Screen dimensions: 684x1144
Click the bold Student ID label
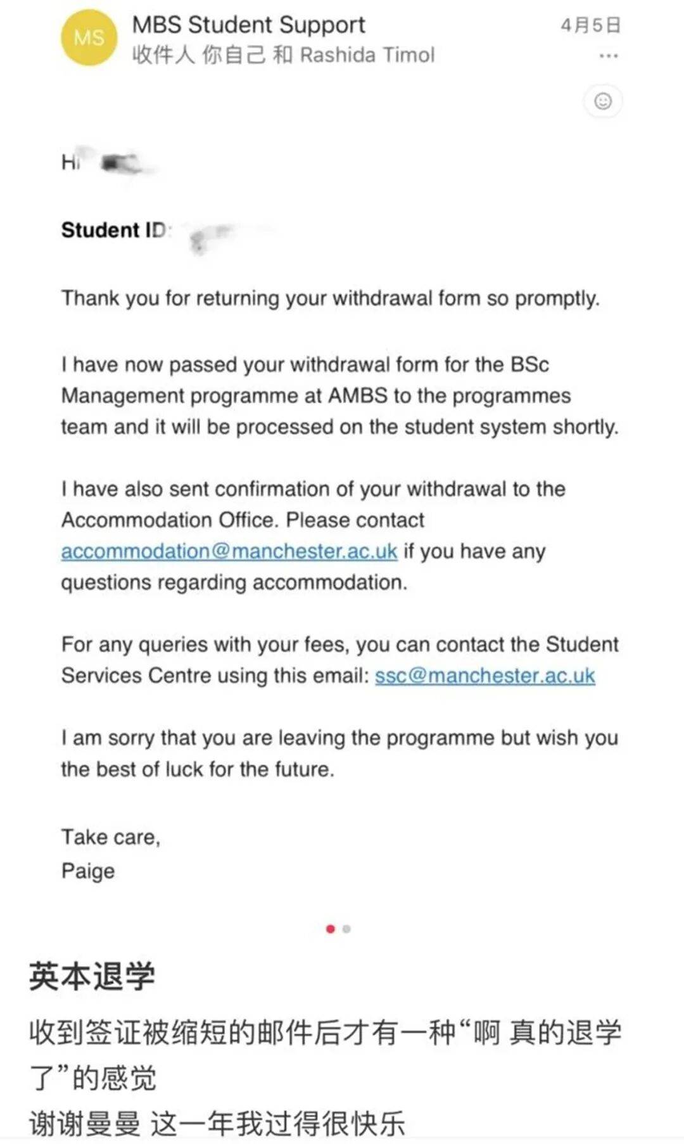point(114,229)
